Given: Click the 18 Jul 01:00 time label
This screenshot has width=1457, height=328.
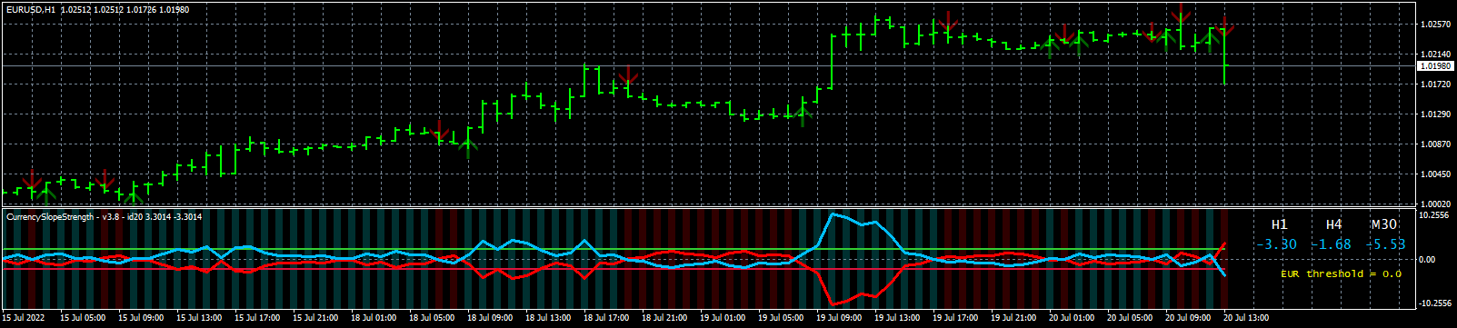Looking at the screenshot, I should point(374,318).
